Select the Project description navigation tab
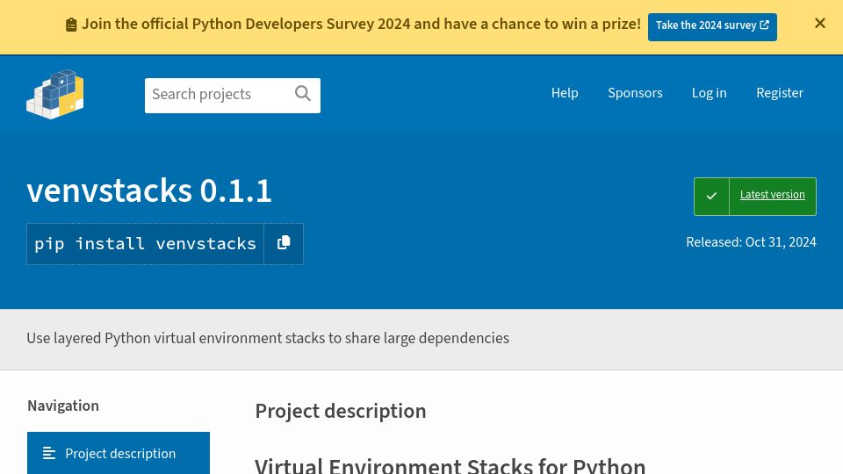The image size is (843, 474). (119, 453)
